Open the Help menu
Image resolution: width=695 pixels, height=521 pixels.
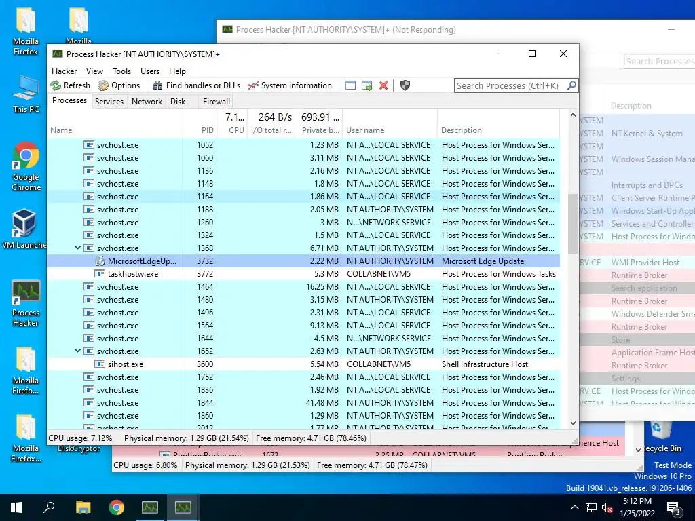click(x=177, y=71)
